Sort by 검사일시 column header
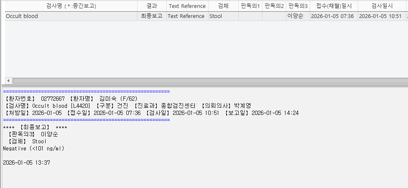Screen dimensions: 408x188 pyautogui.click(x=382, y=6)
